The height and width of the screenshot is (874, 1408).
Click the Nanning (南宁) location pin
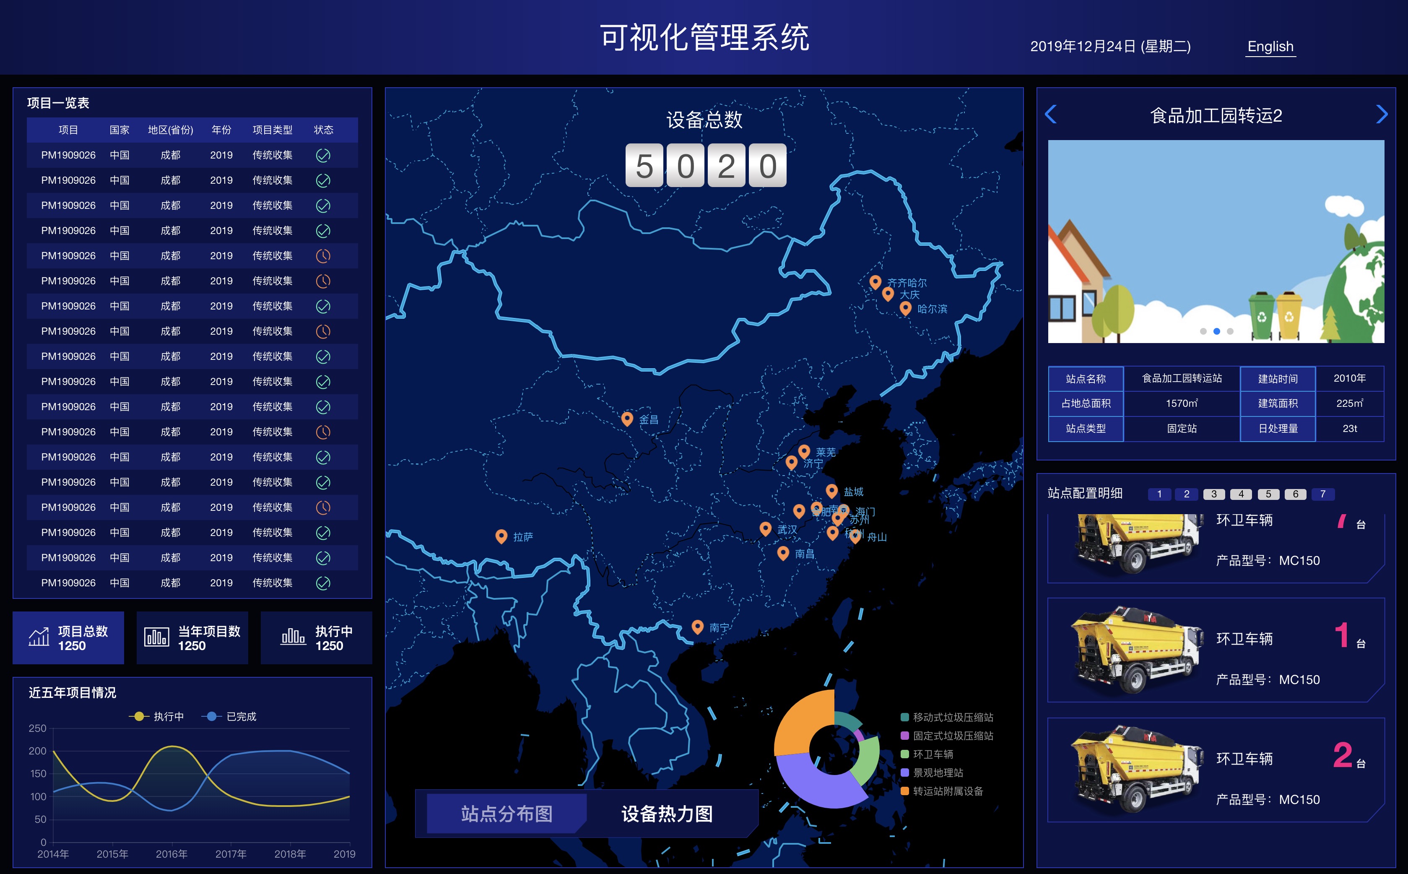tap(697, 626)
